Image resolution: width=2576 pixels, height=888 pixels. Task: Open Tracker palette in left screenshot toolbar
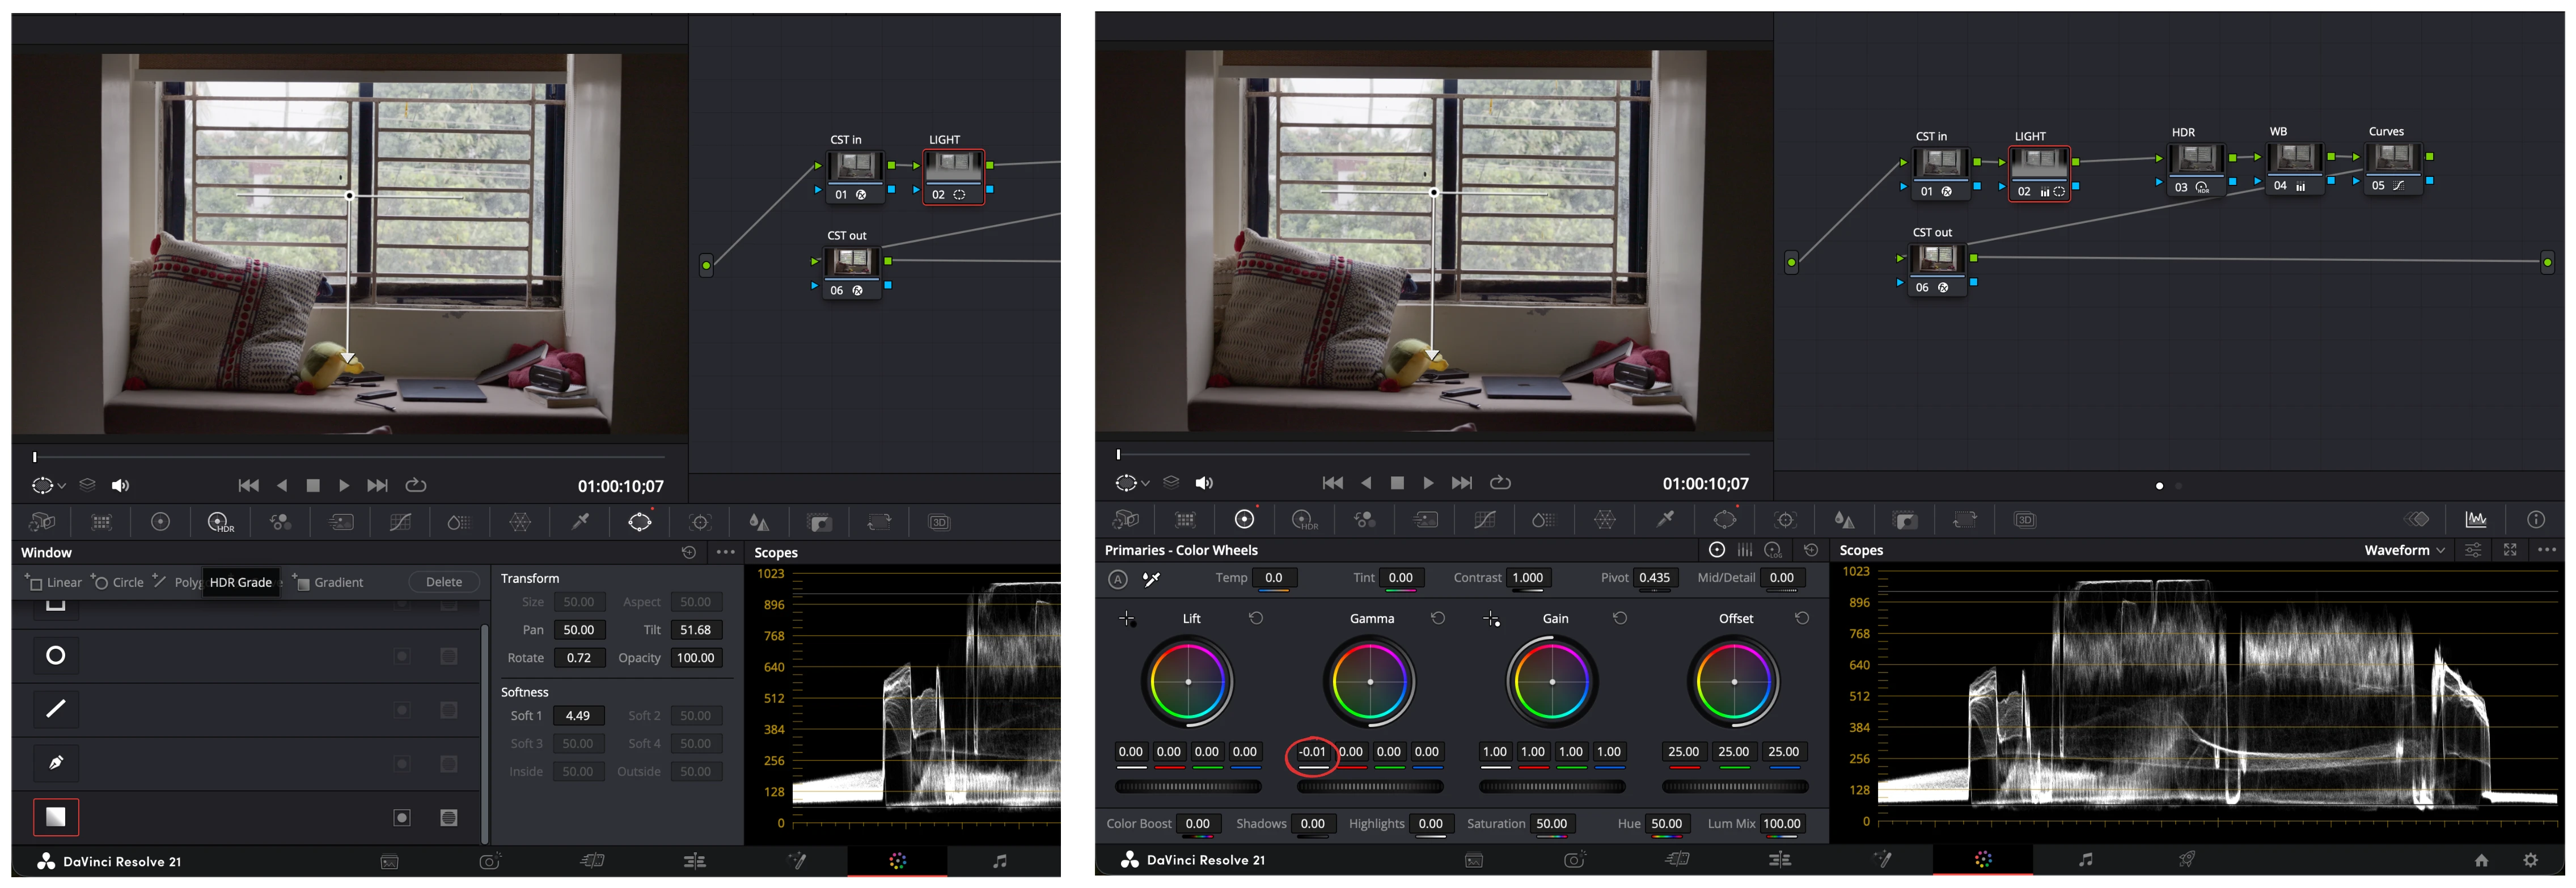[x=700, y=522]
